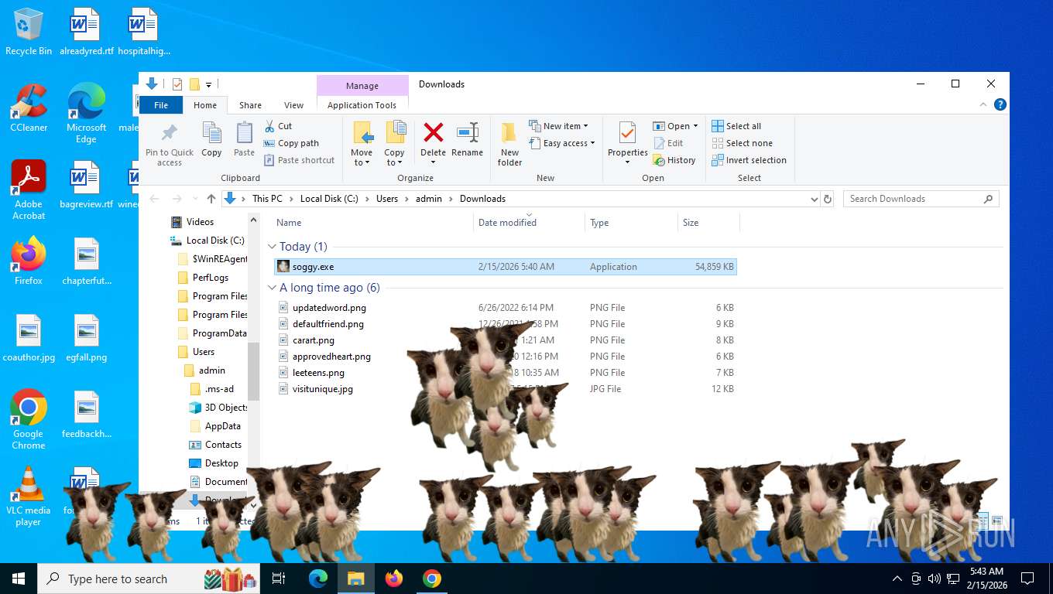Click the Cut scissors command
The image size is (1053, 594).
pyautogui.click(x=278, y=126)
